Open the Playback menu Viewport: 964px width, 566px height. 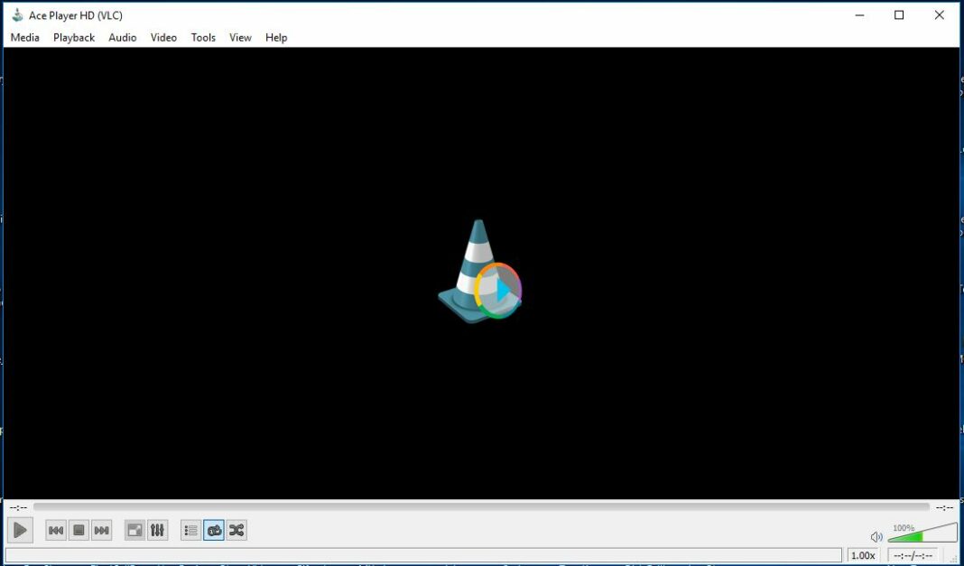tap(72, 37)
